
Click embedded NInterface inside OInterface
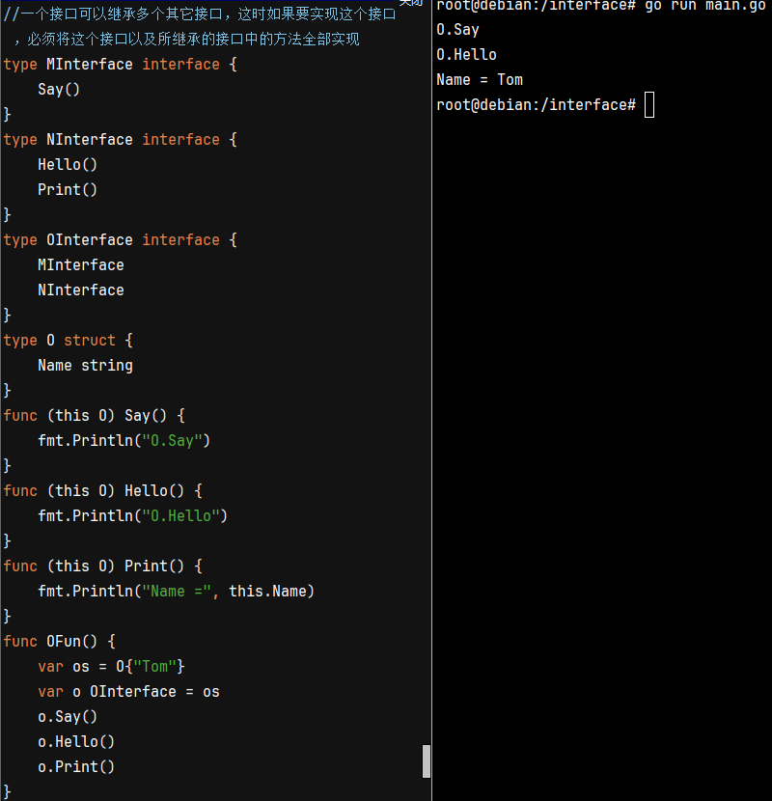click(x=81, y=290)
